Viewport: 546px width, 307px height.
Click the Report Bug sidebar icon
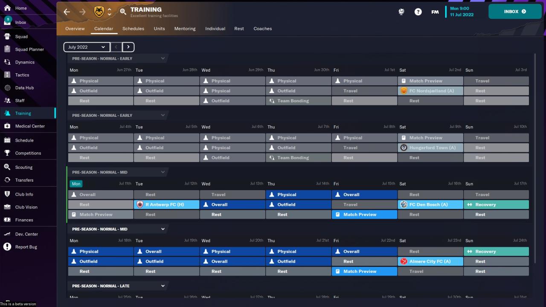pyautogui.click(x=7, y=247)
